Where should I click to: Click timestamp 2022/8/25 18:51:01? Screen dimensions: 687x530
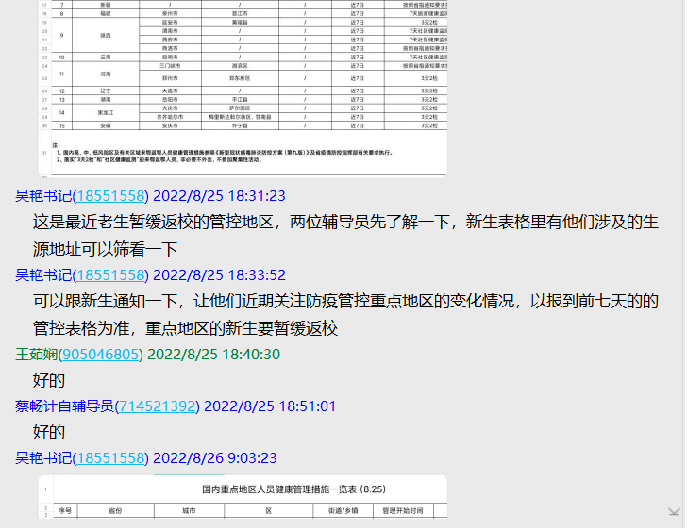[270, 406]
